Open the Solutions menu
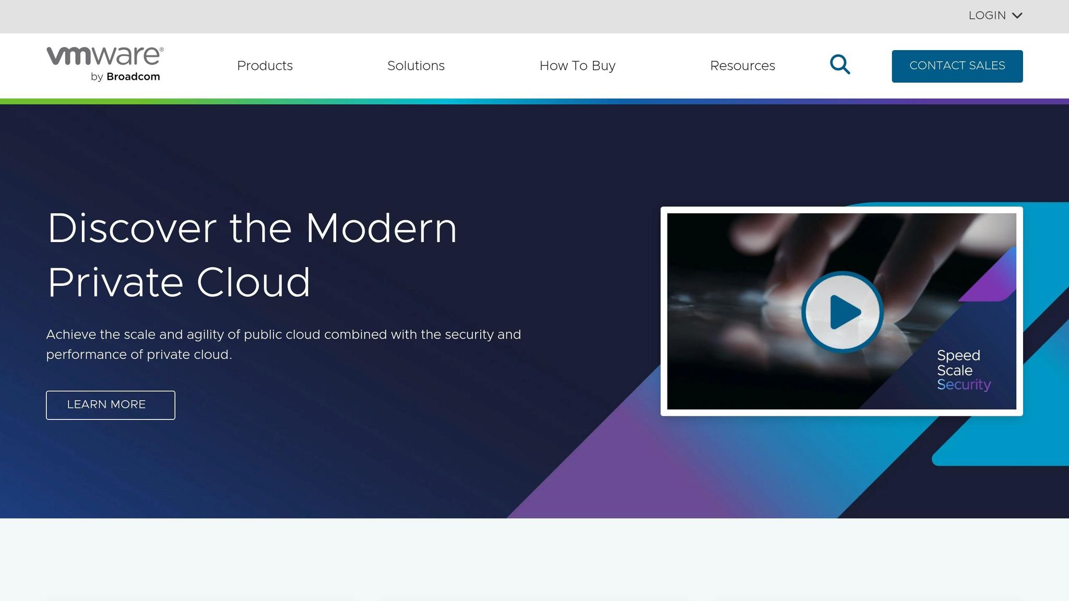1069x601 pixels. pos(416,66)
